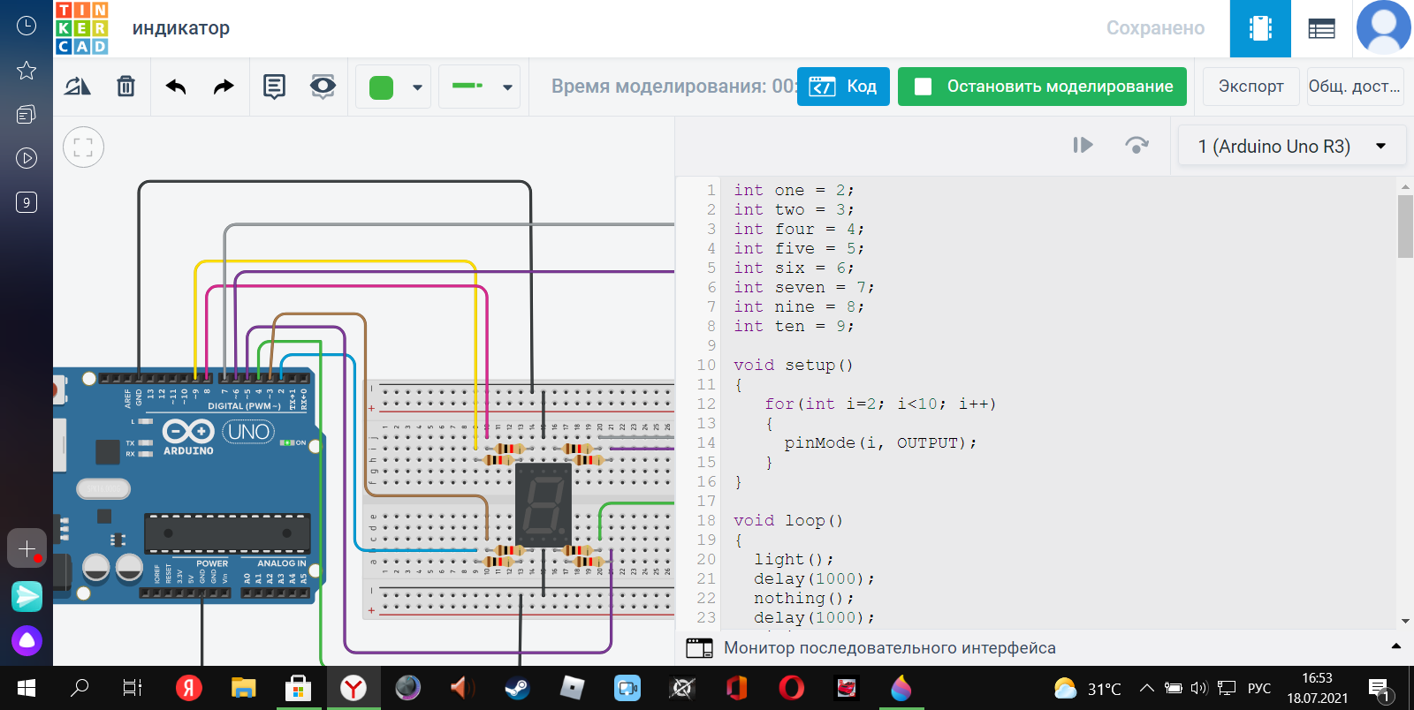Open the notes tool
Viewport: 1414px width, 710px height.
click(274, 87)
